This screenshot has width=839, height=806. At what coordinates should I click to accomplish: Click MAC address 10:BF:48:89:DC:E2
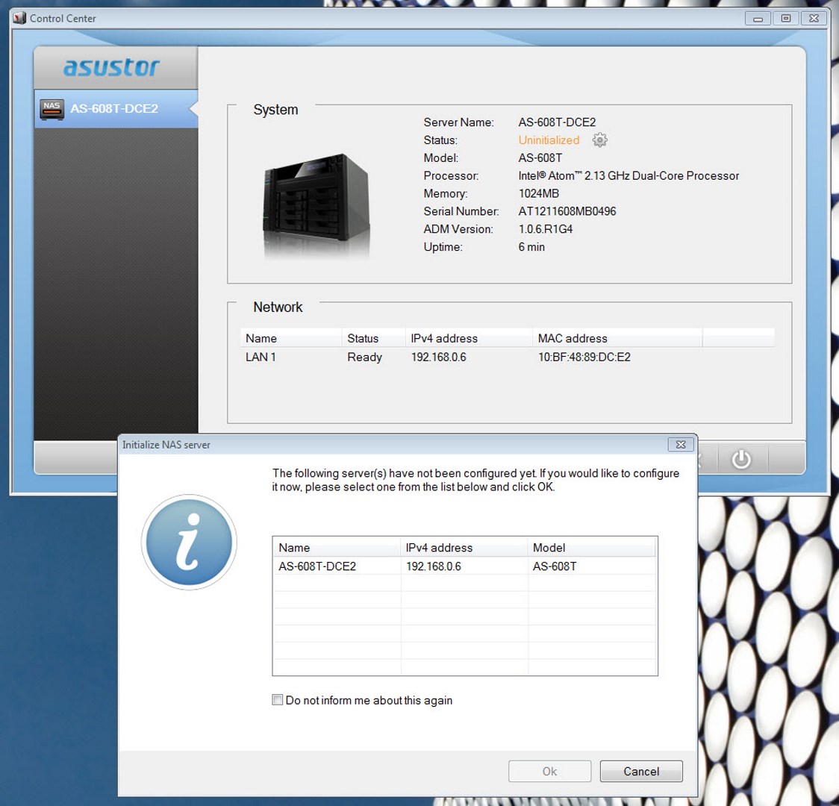tap(584, 357)
